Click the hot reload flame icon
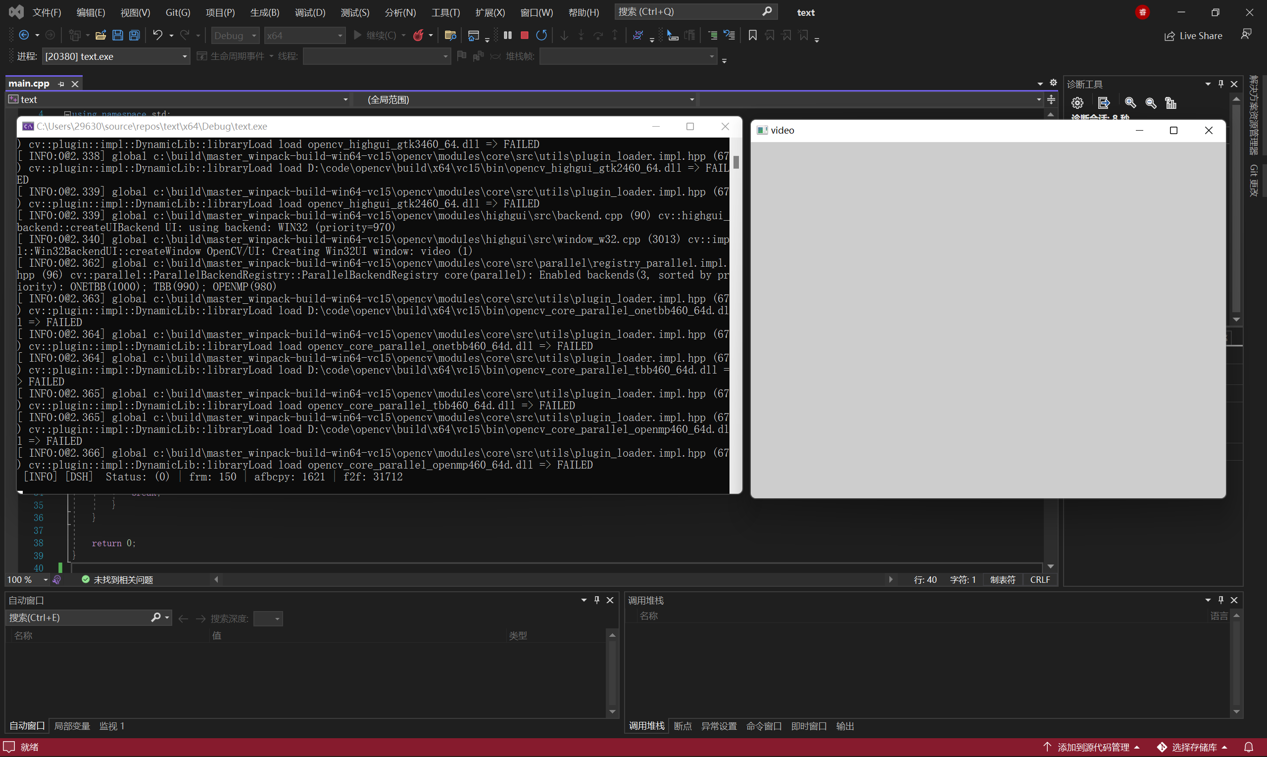The image size is (1267, 757). [418, 35]
